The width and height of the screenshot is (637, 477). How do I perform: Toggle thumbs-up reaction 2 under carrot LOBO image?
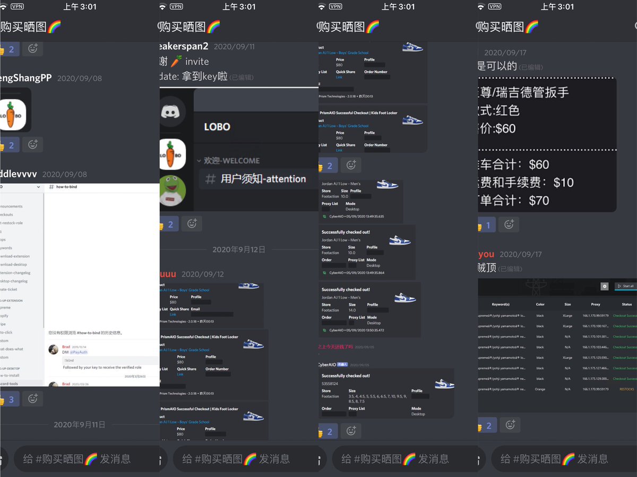(x=10, y=144)
